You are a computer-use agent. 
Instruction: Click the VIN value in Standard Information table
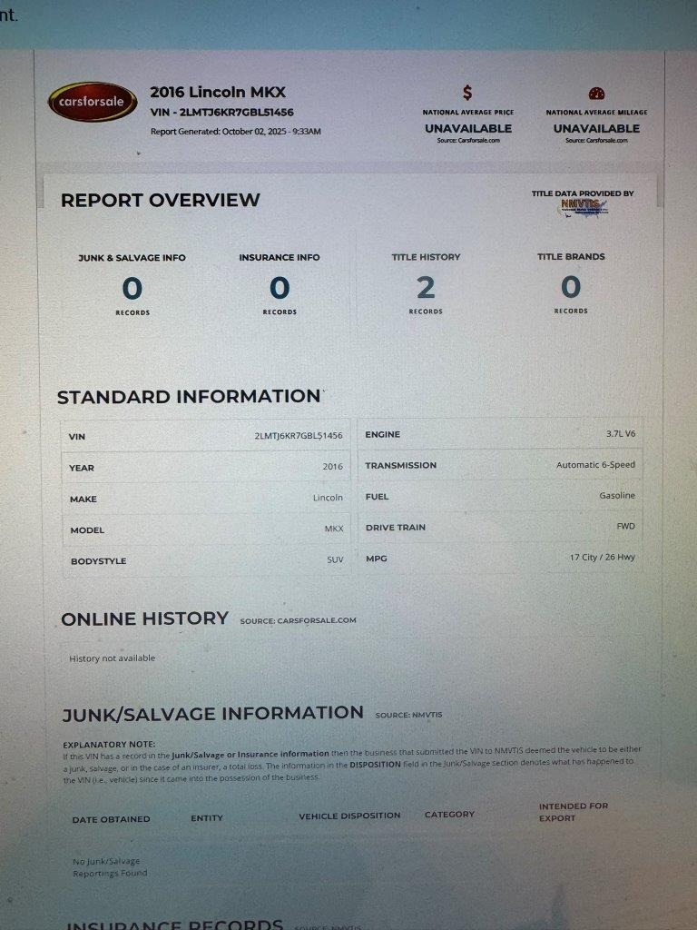(x=298, y=436)
